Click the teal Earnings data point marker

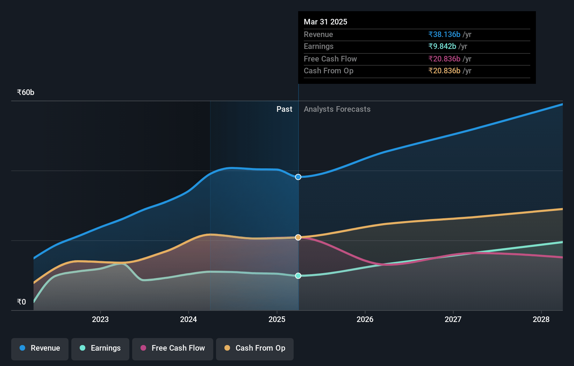click(x=298, y=276)
